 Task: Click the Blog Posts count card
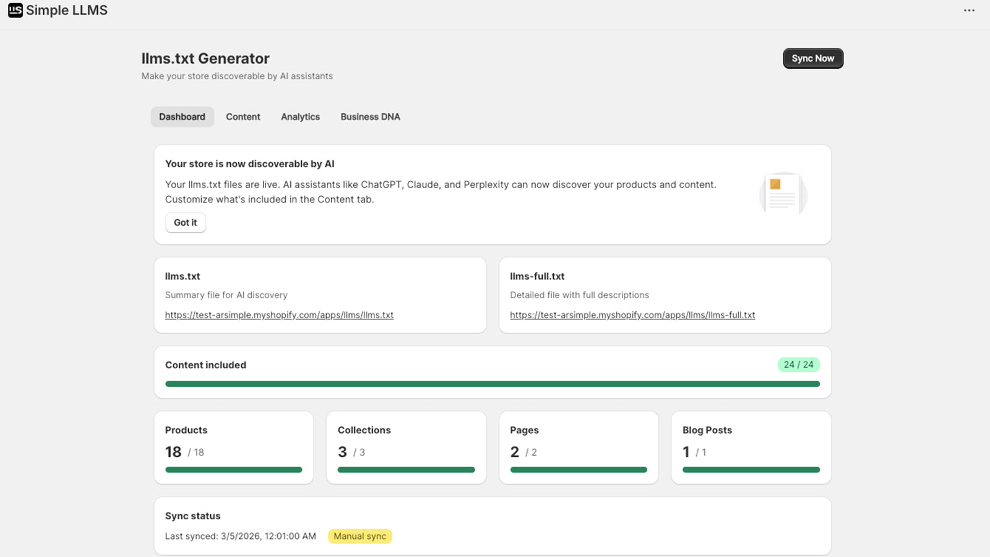(x=751, y=447)
